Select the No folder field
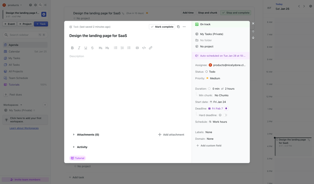 [x=203, y=40]
